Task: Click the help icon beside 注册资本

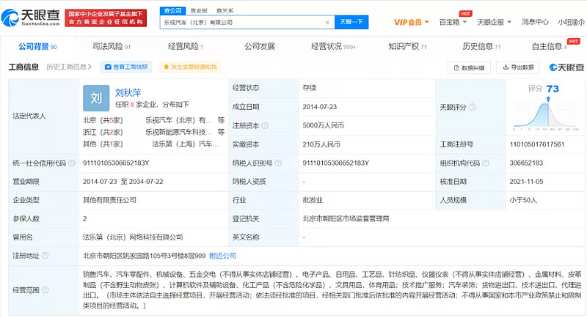Action: click(x=265, y=125)
